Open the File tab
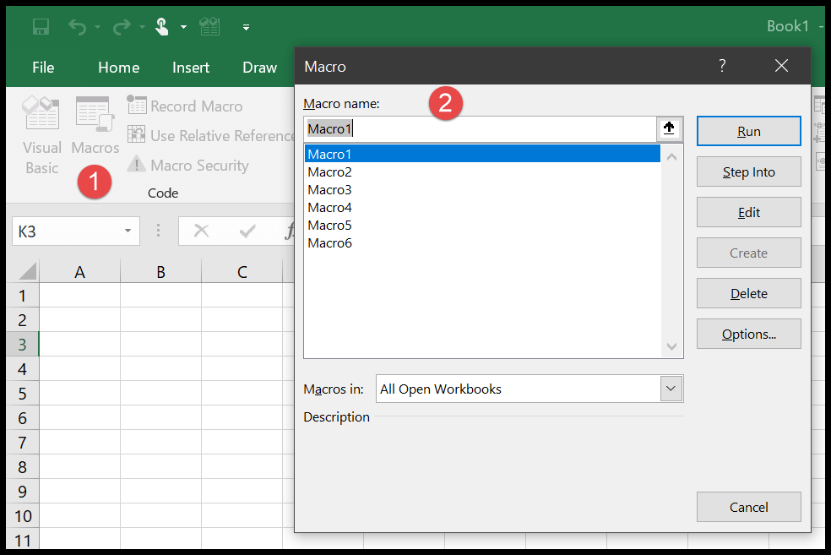The image size is (831, 555). (x=43, y=68)
